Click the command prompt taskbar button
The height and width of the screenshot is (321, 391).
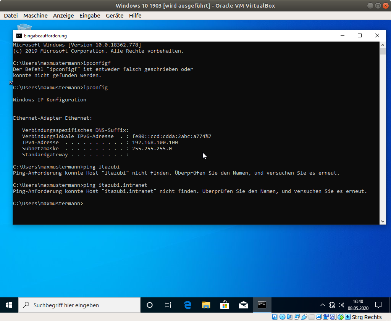point(262,305)
